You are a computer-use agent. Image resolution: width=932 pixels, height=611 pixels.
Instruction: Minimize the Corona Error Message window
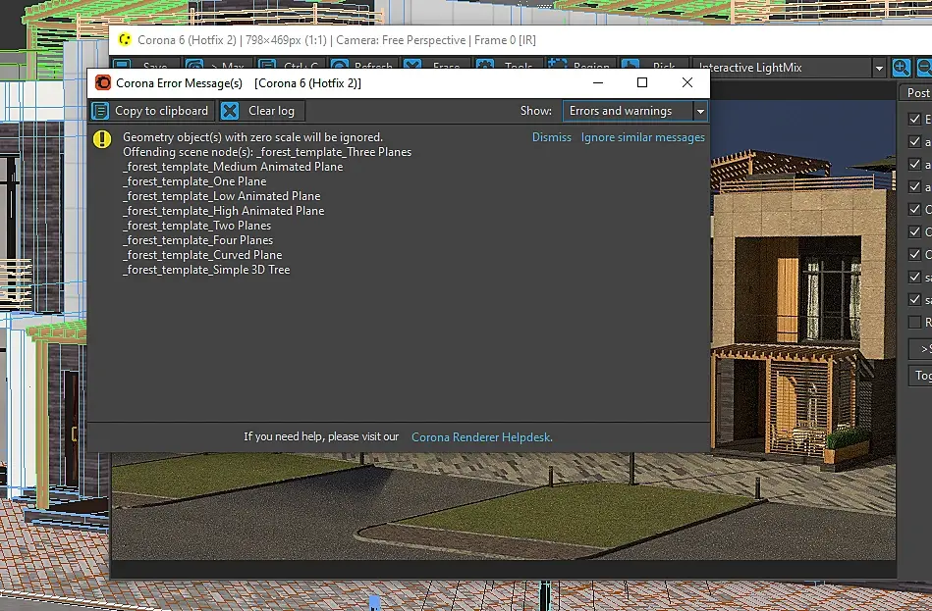pyautogui.click(x=598, y=82)
